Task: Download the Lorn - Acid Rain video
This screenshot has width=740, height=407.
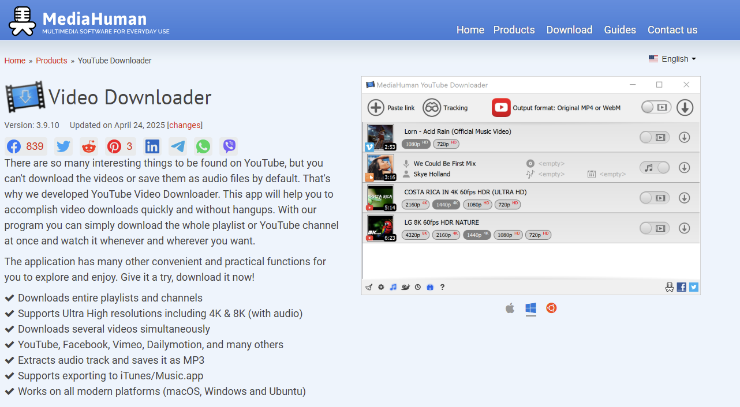Action: point(684,137)
